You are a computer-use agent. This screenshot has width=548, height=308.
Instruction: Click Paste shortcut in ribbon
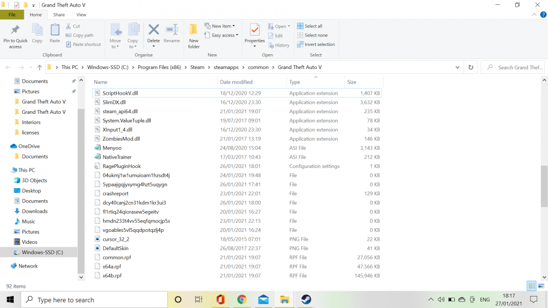tap(83, 44)
